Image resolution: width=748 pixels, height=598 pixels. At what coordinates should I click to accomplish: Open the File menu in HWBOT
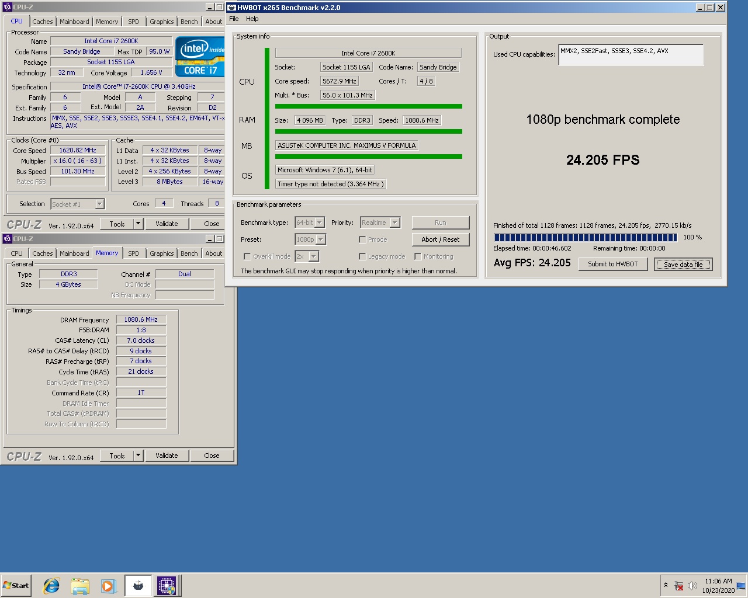[x=234, y=19]
